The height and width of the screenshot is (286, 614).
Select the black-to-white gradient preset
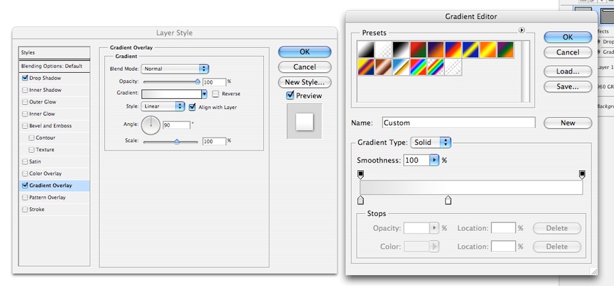pyautogui.click(x=366, y=50)
